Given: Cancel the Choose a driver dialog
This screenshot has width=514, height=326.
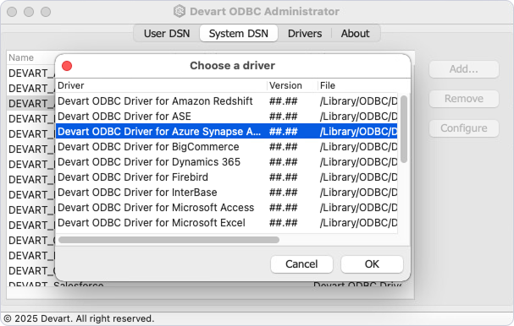Looking at the screenshot, I should click(x=301, y=264).
